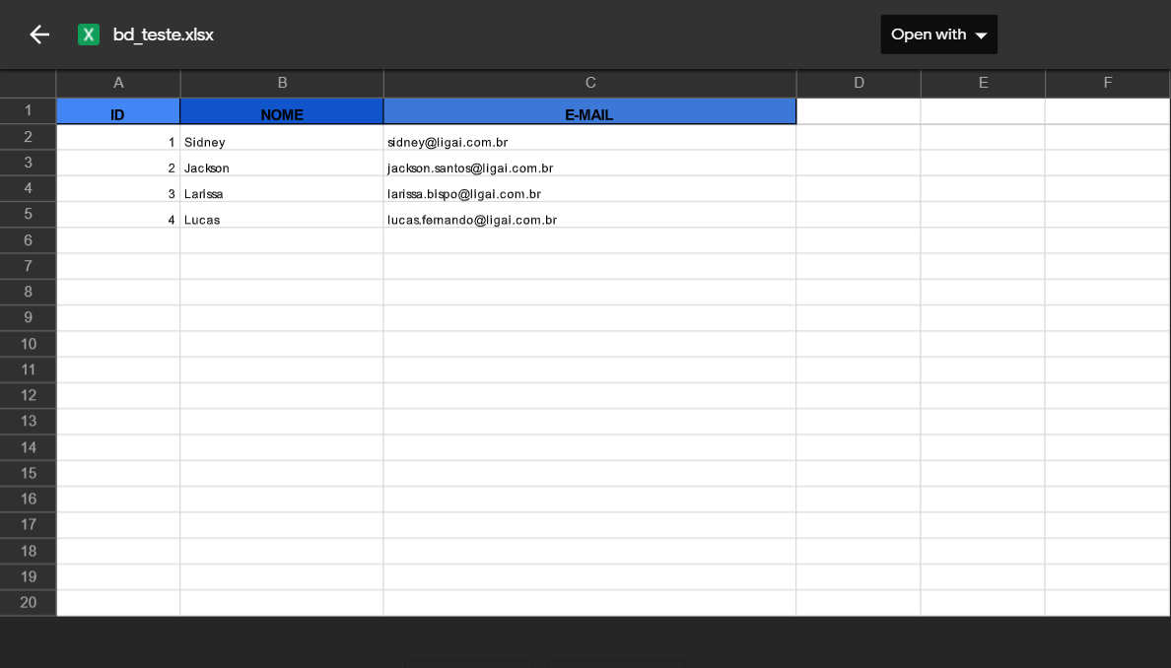The width and height of the screenshot is (1171, 668).
Task: Click the ID header cell
Action: click(118, 111)
